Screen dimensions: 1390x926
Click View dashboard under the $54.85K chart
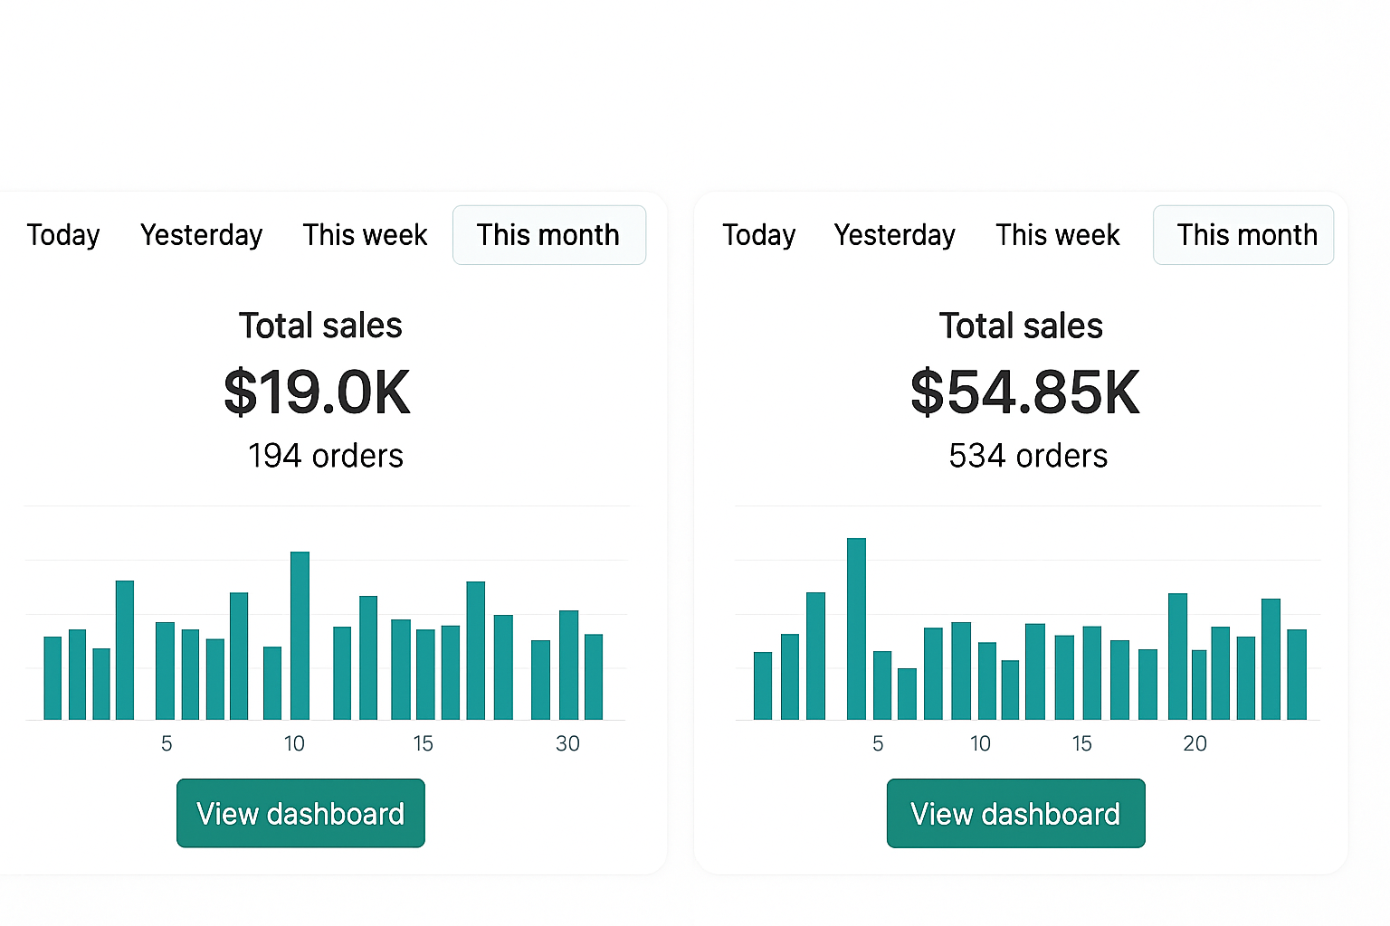(1015, 814)
